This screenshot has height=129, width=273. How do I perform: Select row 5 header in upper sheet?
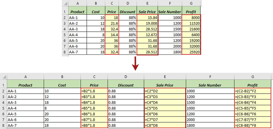(x=65, y=35)
